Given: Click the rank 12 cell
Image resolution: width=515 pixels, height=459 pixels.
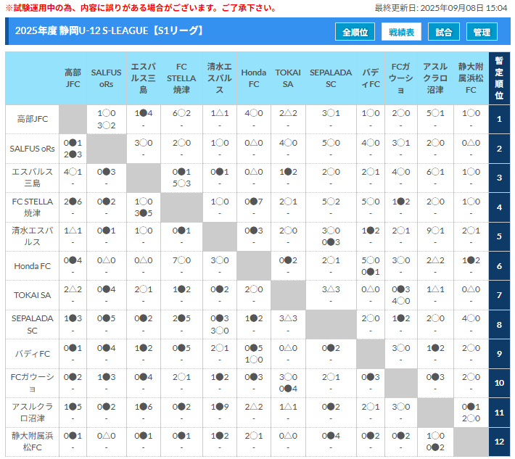Looking at the screenshot, I should pos(498,442).
